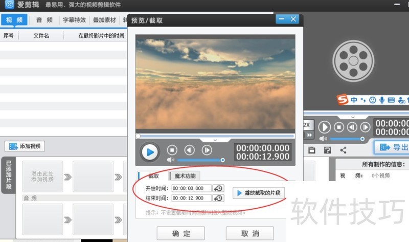This screenshot has height=242, width=409.
Task: Click the Sogou input method S logo
Action: click(x=343, y=99)
